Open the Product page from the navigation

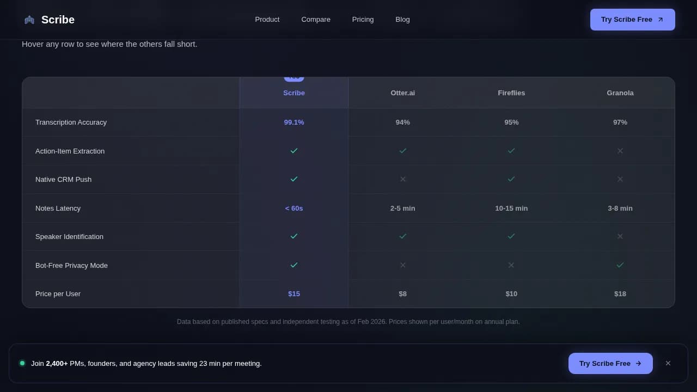pyautogui.click(x=267, y=19)
